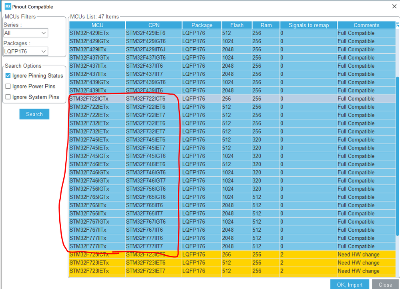
Task: Expand the Packages dropdown showing LQFP176
Action: (26, 51)
